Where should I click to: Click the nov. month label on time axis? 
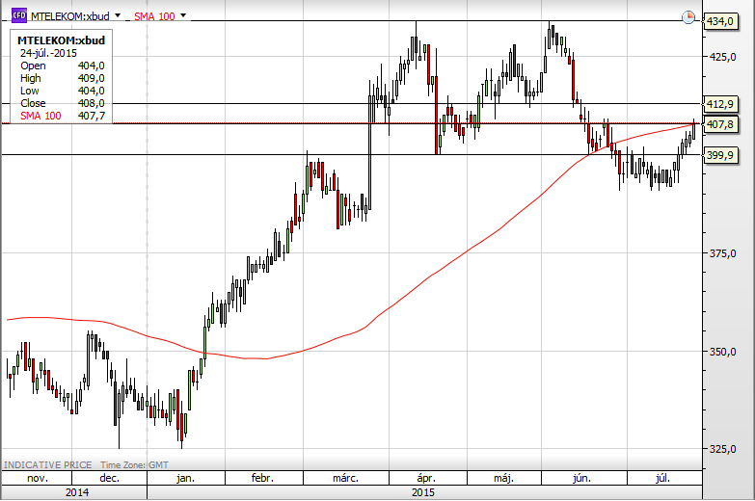38,479
